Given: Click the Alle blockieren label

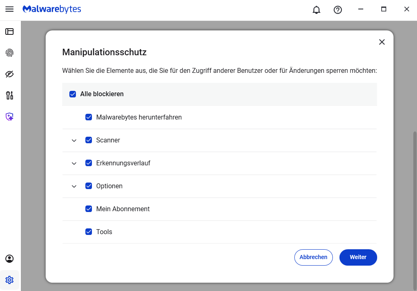Looking at the screenshot, I should point(102,94).
